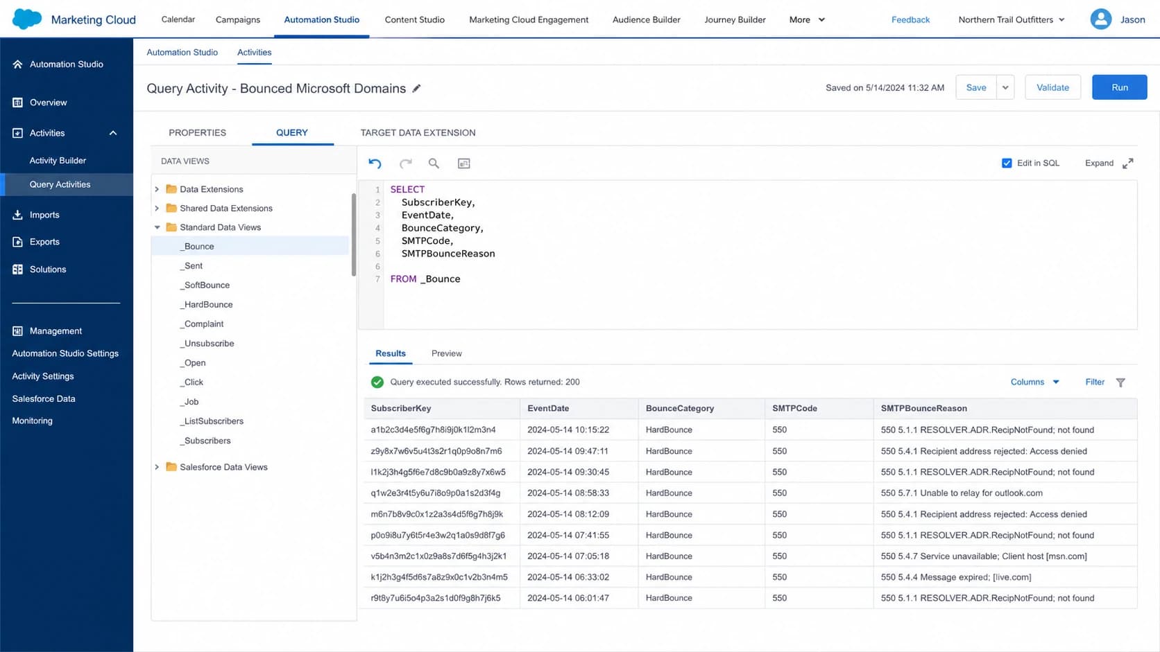This screenshot has height=652, width=1160.
Task: Open Monitoring in the sidebar
Action: 32,421
